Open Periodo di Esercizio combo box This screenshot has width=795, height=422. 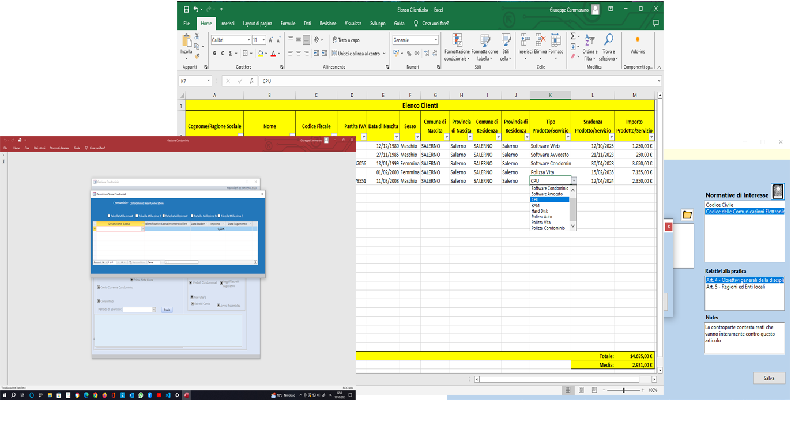[x=139, y=310]
